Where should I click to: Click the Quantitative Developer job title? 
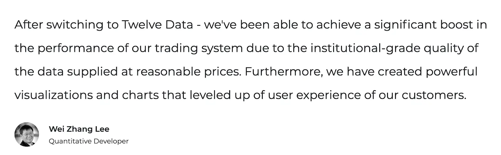pos(89,141)
